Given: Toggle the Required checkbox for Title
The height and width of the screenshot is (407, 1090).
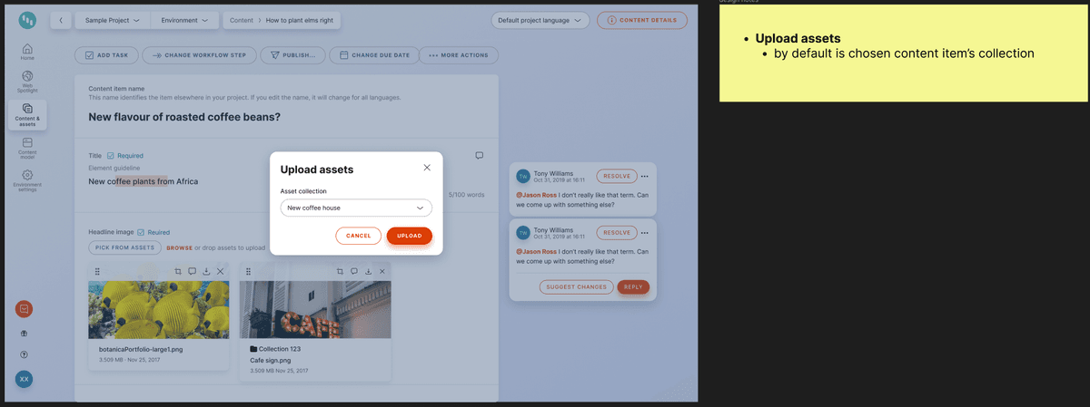Looking at the screenshot, I should (x=111, y=156).
